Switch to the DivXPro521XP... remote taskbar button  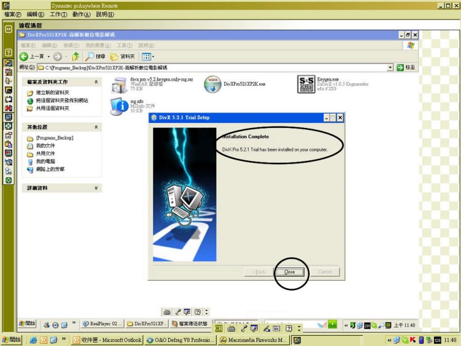point(146,324)
